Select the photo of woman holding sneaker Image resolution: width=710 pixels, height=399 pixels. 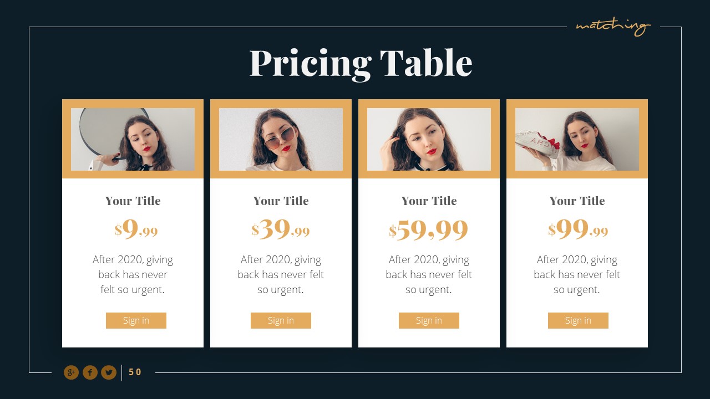[577, 139]
